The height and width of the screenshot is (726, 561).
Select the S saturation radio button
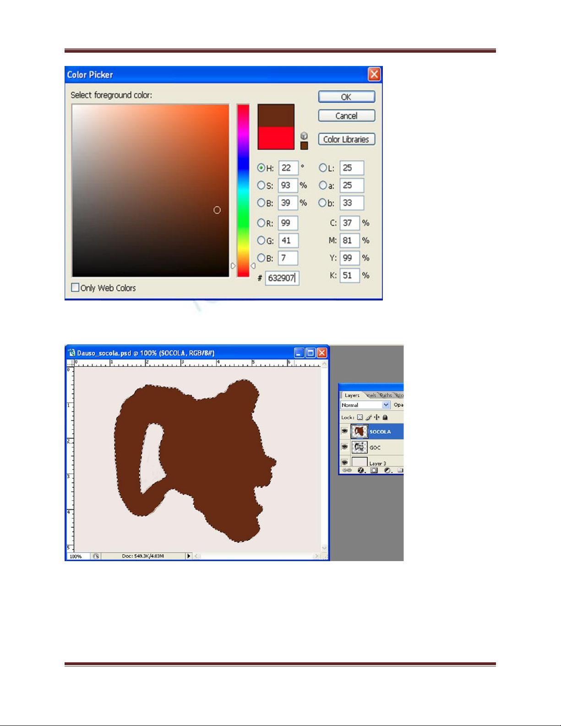point(261,186)
